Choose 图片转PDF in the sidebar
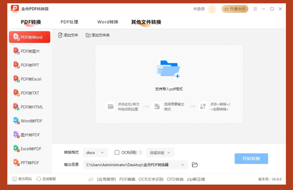The height and width of the screenshot is (190, 293). pyautogui.click(x=30, y=135)
